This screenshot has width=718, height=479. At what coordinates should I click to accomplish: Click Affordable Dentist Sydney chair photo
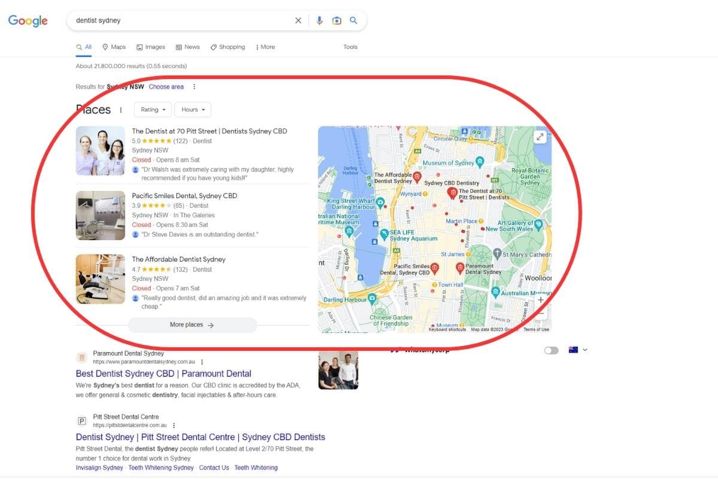[101, 279]
